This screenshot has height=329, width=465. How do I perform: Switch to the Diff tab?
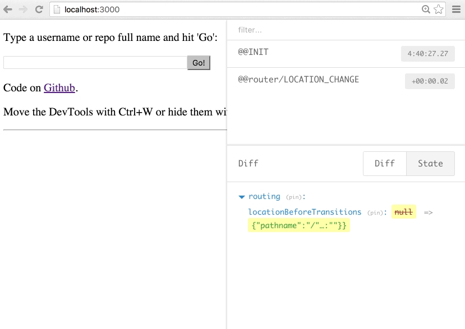(384, 164)
